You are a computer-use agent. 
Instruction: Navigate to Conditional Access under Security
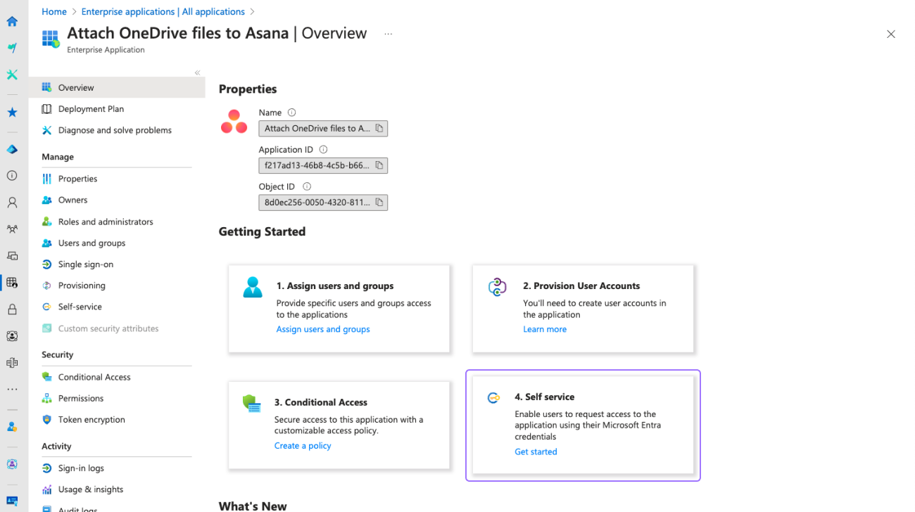[94, 377]
